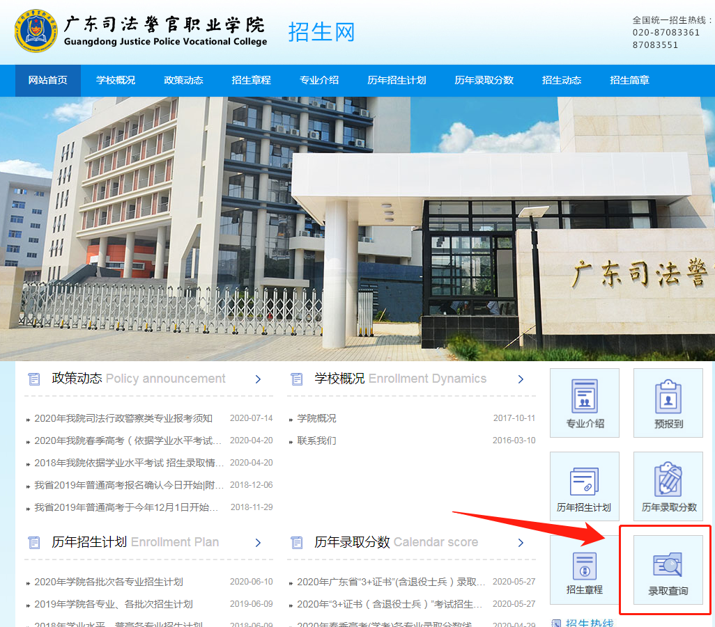This screenshot has height=627, width=715.
Task: Open the 录取查询 icon tile
Action: pyautogui.click(x=668, y=570)
